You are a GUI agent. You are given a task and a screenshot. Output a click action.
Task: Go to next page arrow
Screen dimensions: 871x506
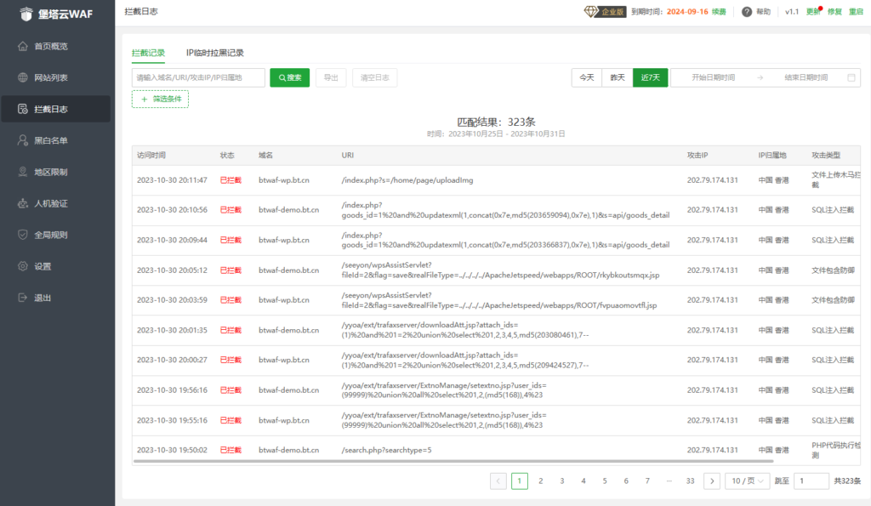point(712,481)
